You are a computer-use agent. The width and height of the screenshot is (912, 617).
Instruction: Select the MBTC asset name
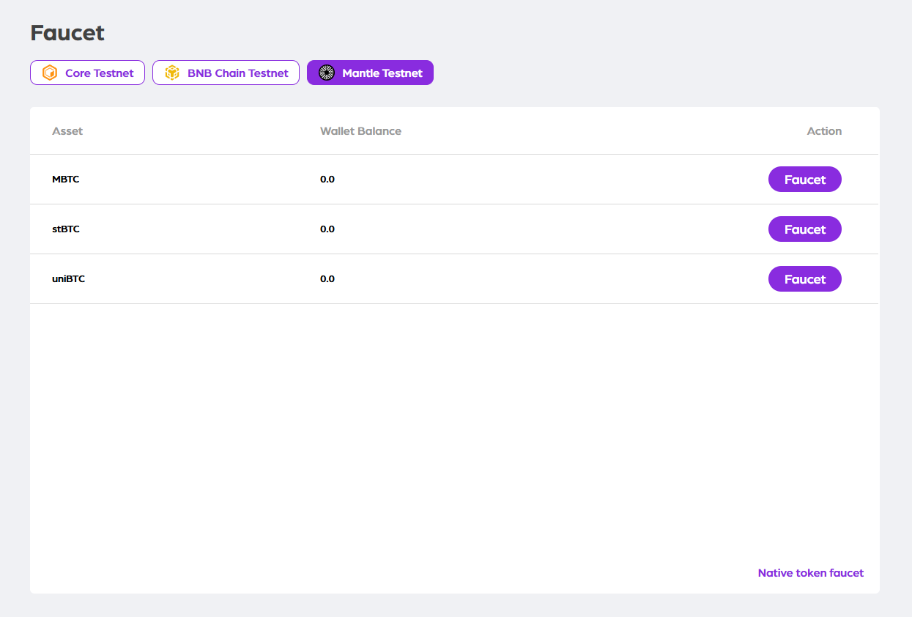tap(66, 180)
